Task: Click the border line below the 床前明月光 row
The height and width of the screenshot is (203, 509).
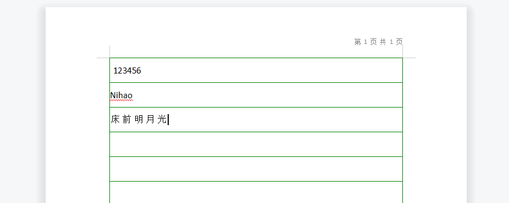Action: [256, 132]
